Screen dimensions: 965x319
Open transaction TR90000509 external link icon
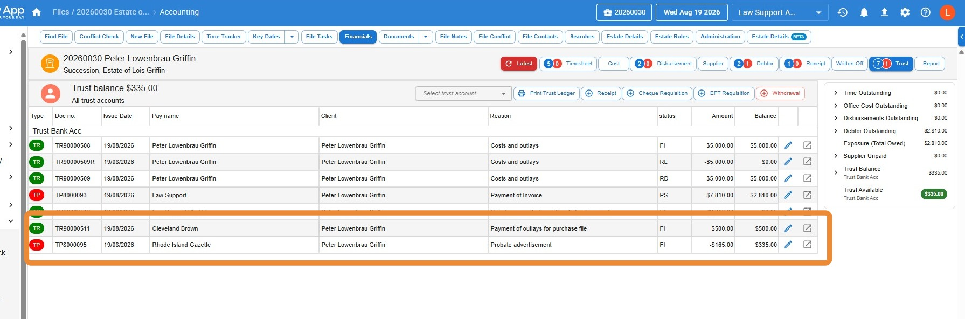(x=807, y=178)
